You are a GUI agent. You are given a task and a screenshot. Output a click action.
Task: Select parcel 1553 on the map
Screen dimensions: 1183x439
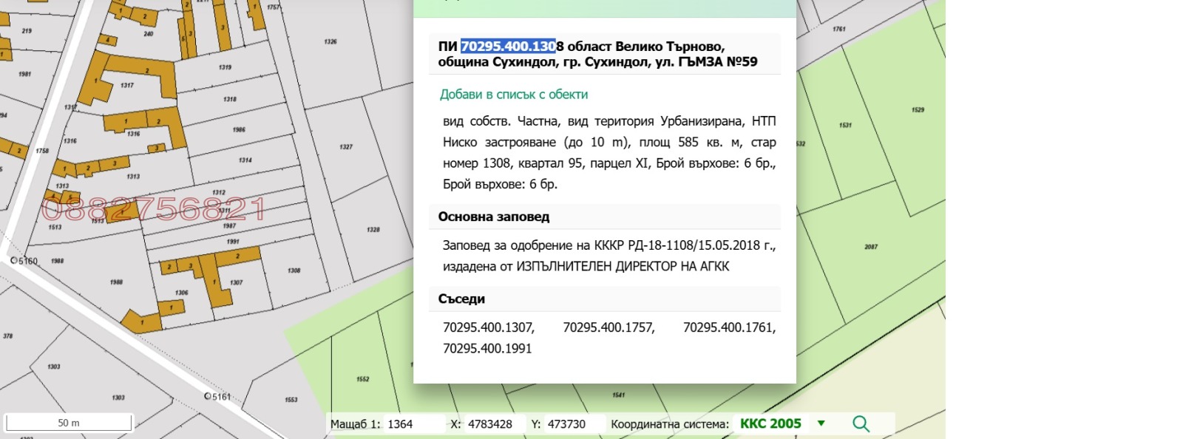pyautogui.click(x=291, y=400)
